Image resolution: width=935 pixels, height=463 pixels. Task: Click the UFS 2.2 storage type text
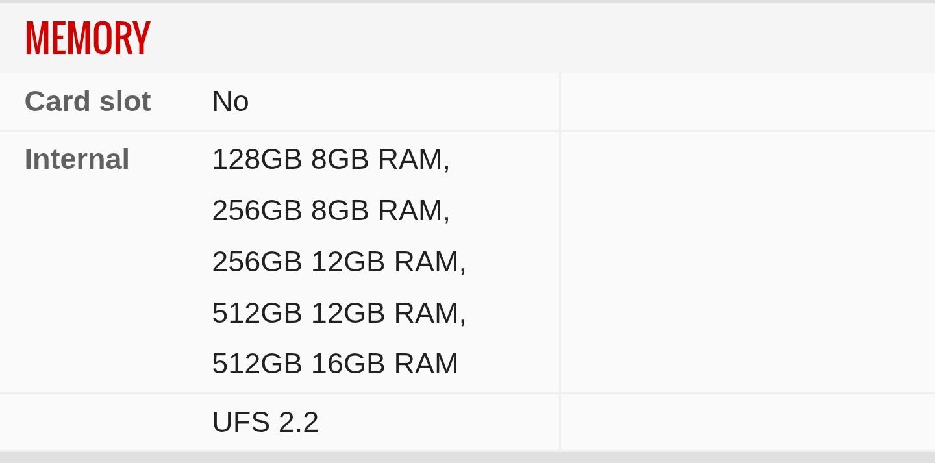pos(265,422)
